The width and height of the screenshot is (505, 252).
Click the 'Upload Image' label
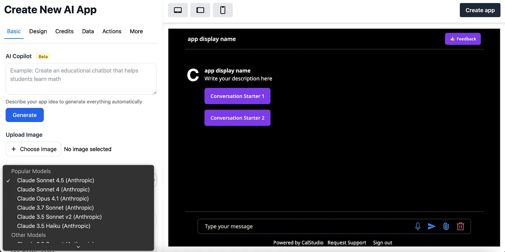point(24,135)
